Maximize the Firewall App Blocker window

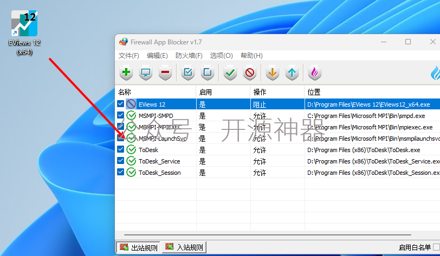pyautogui.click(x=408, y=42)
